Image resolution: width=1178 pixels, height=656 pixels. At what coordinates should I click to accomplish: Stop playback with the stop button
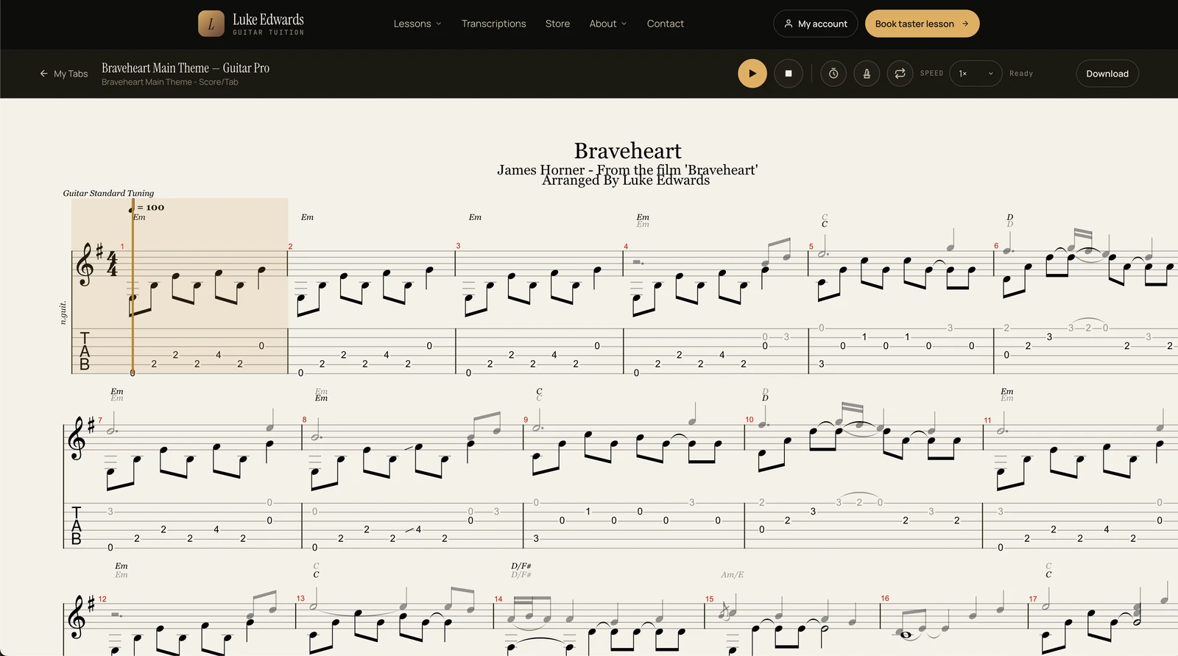pyautogui.click(x=789, y=74)
